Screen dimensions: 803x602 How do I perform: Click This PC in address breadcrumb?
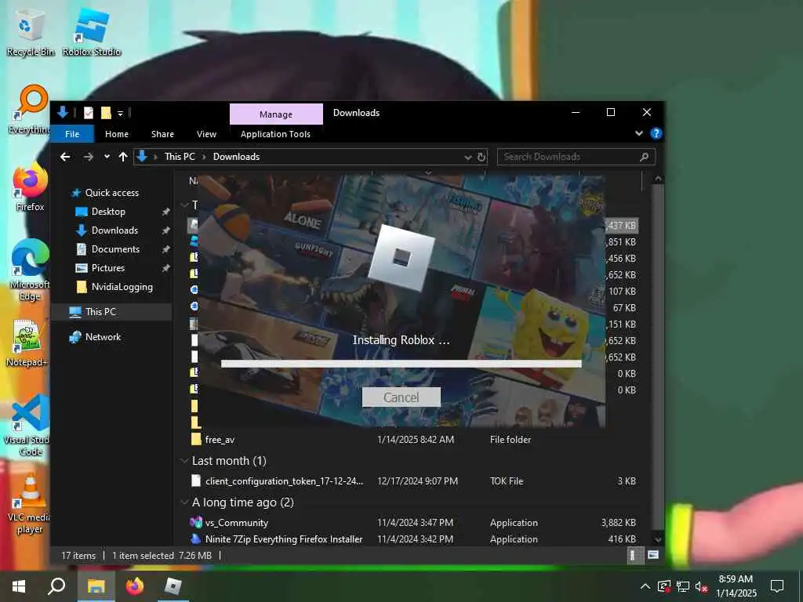[x=180, y=157]
